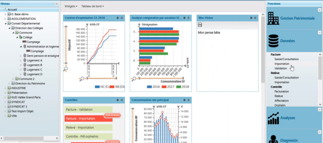Open Contrôle Orphelin link
The width and height of the screenshot is (323, 143).
pyautogui.click(x=280, y=105)
